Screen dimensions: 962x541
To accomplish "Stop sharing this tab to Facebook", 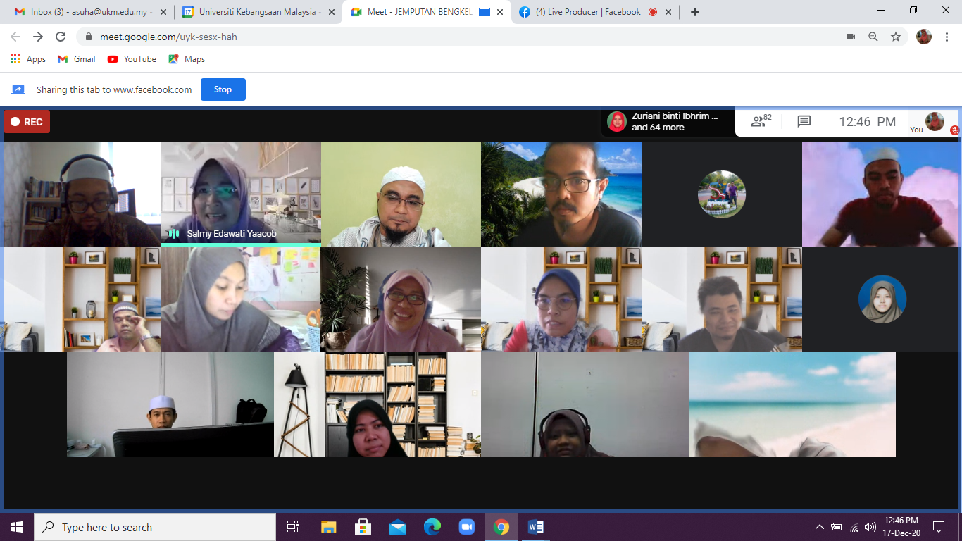I will 223,89.
